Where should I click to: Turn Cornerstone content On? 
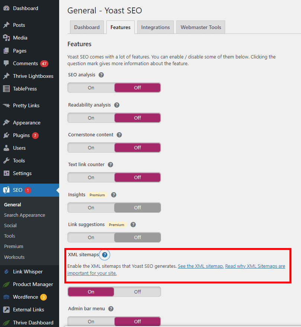(91, 147)
